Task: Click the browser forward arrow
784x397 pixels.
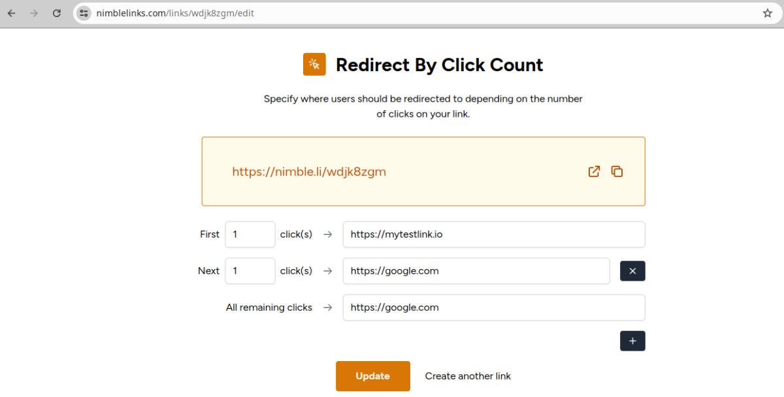Action: point(34,13)
